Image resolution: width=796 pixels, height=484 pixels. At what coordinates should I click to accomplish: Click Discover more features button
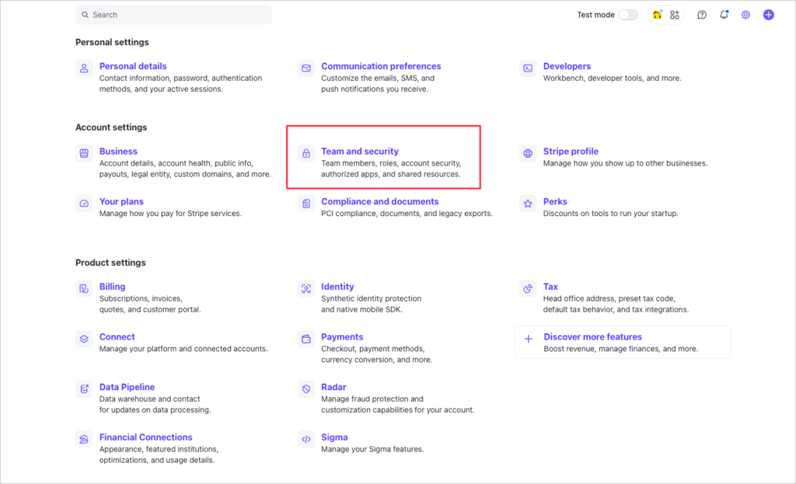coord(592,337)
